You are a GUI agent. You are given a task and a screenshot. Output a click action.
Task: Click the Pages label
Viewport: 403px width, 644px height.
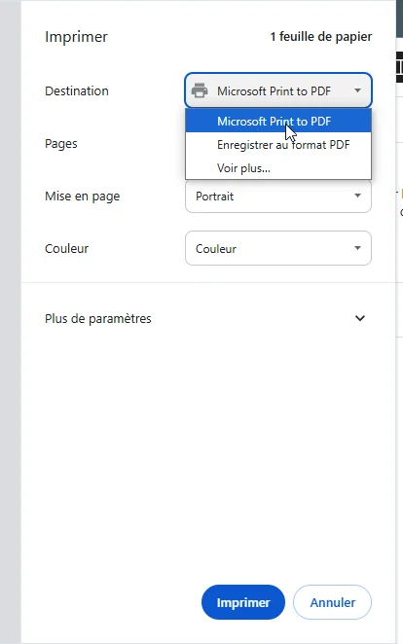pos(60,144)
